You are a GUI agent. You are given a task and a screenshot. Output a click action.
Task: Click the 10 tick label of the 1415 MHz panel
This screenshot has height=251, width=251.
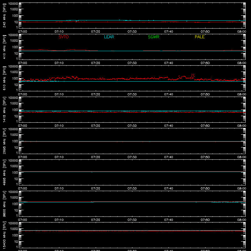click(x=16, y=116)
